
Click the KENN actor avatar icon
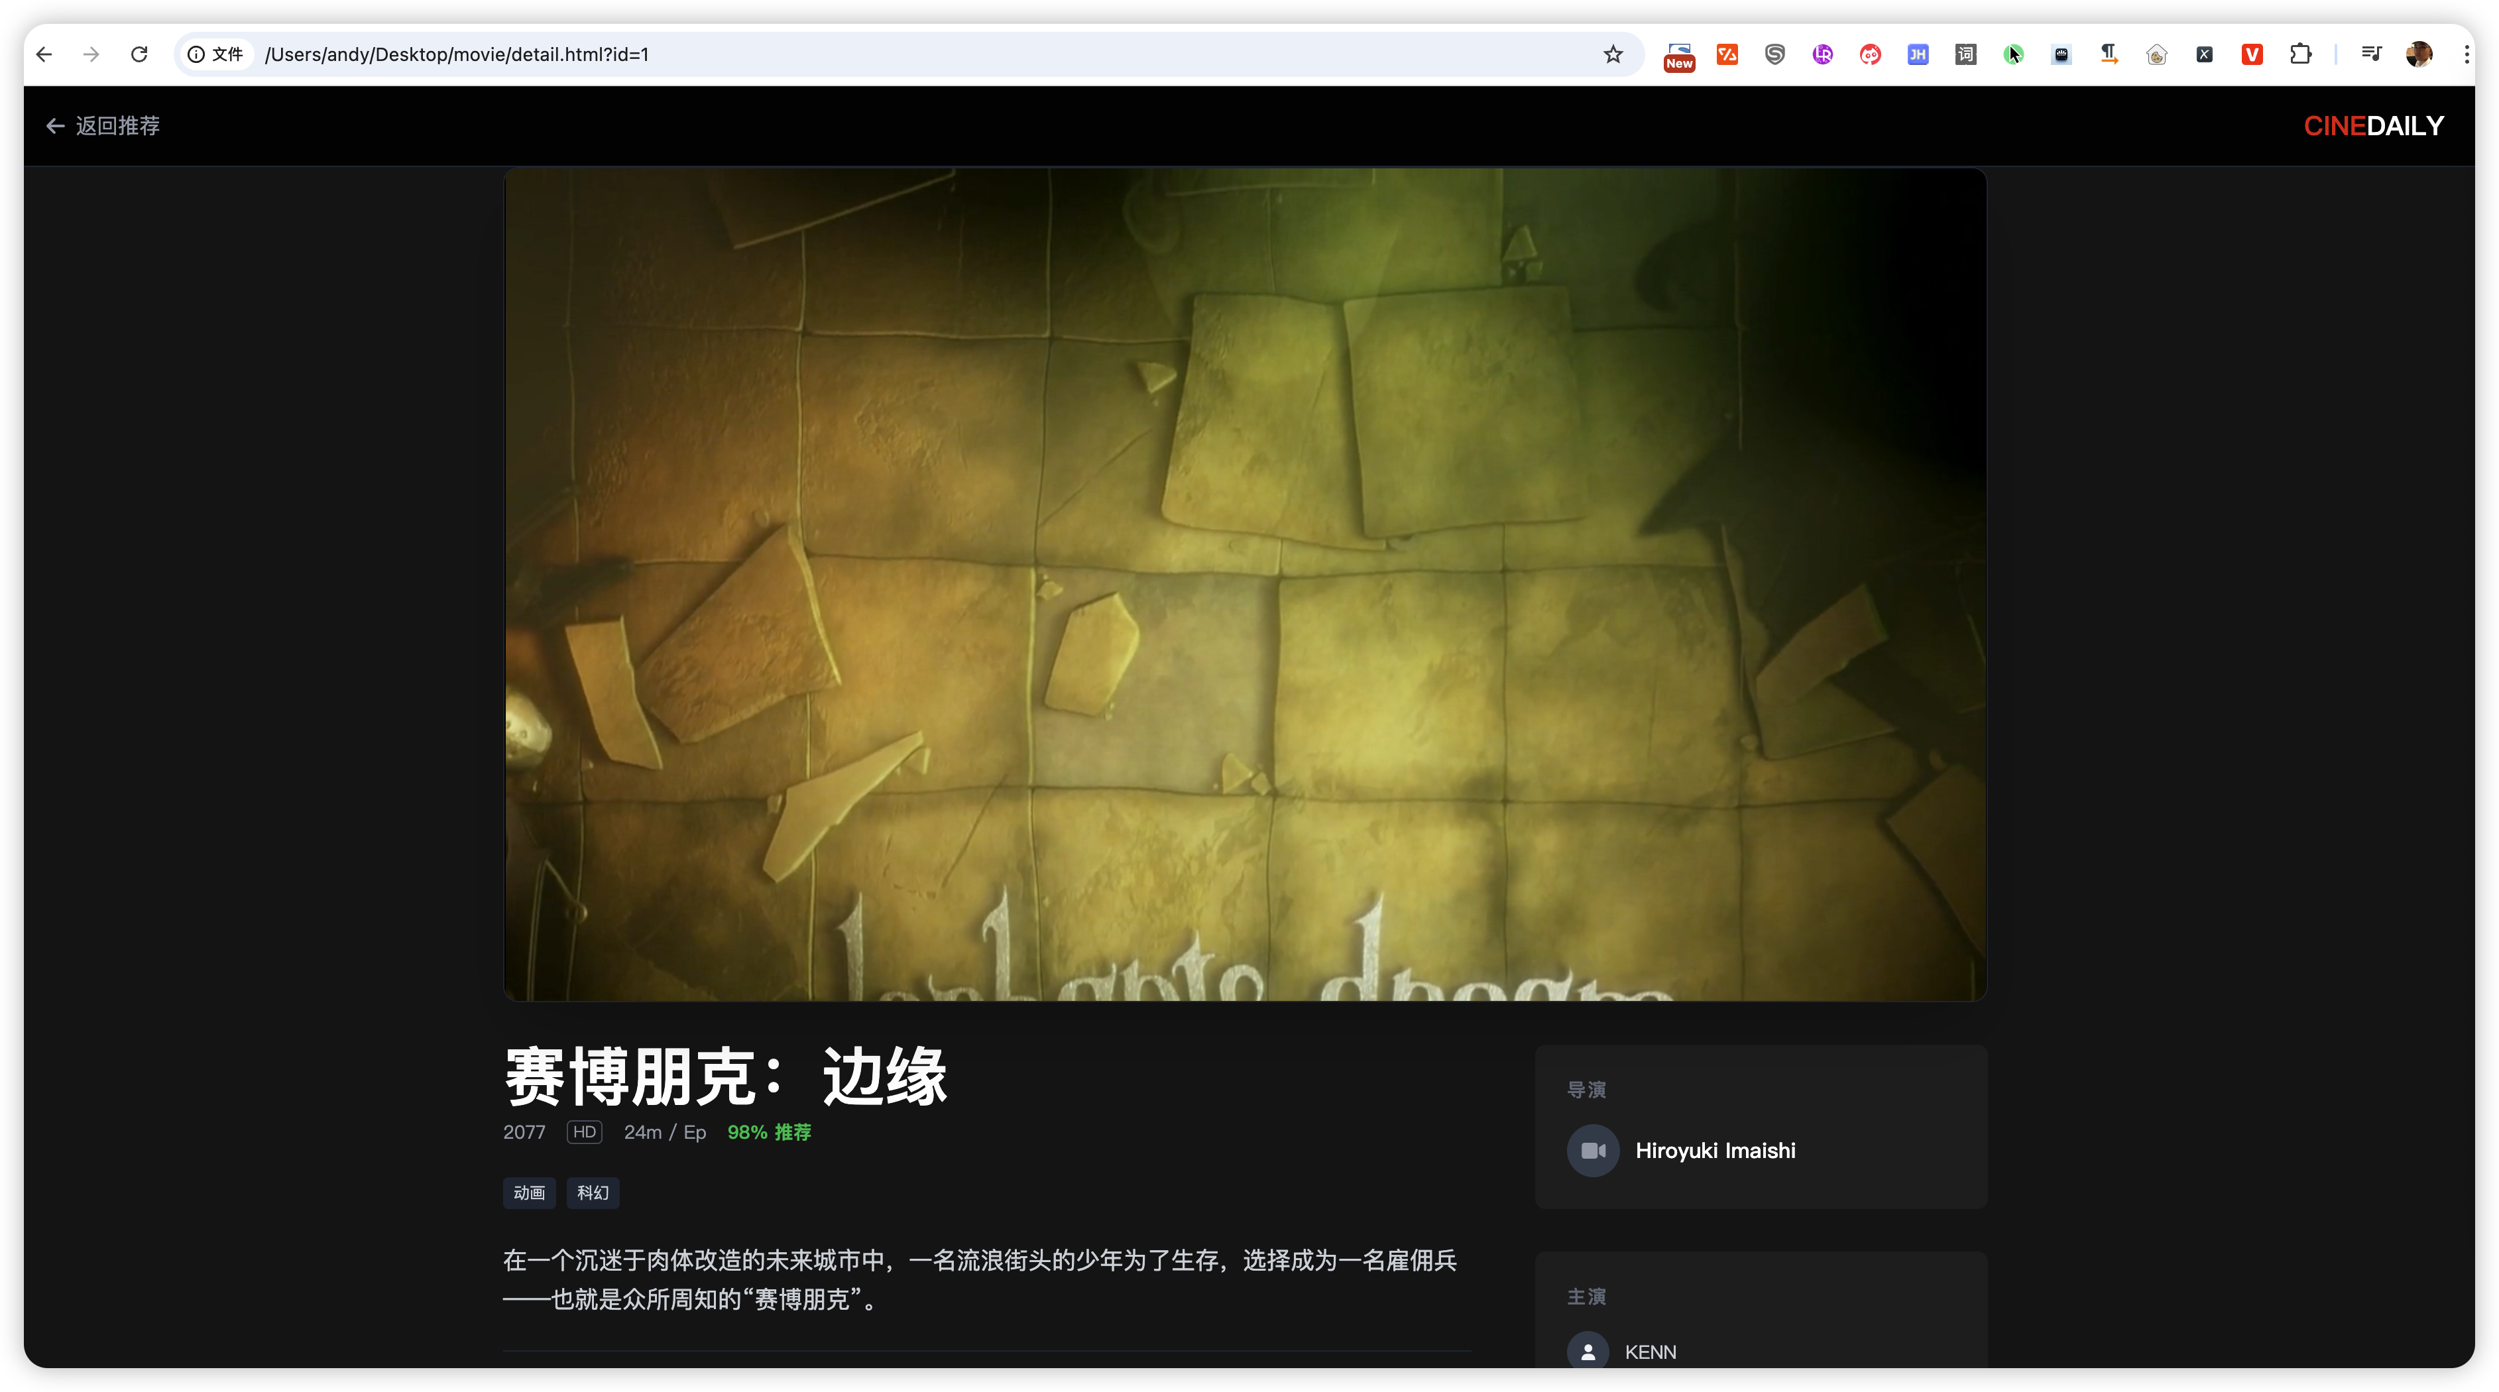tap(1588, 1352)
